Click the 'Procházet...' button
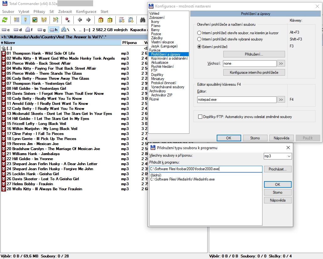The image size is (323, 259). [x=278, y=169]
